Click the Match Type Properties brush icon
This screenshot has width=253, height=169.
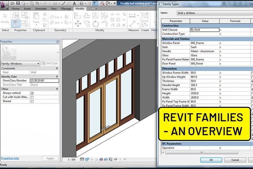(45, 25)
